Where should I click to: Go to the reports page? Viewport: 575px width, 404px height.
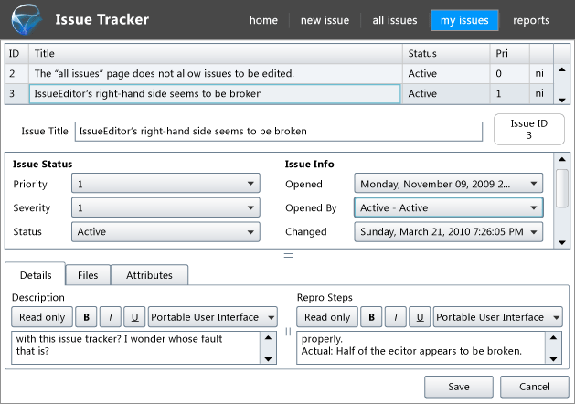coord(531,20)
